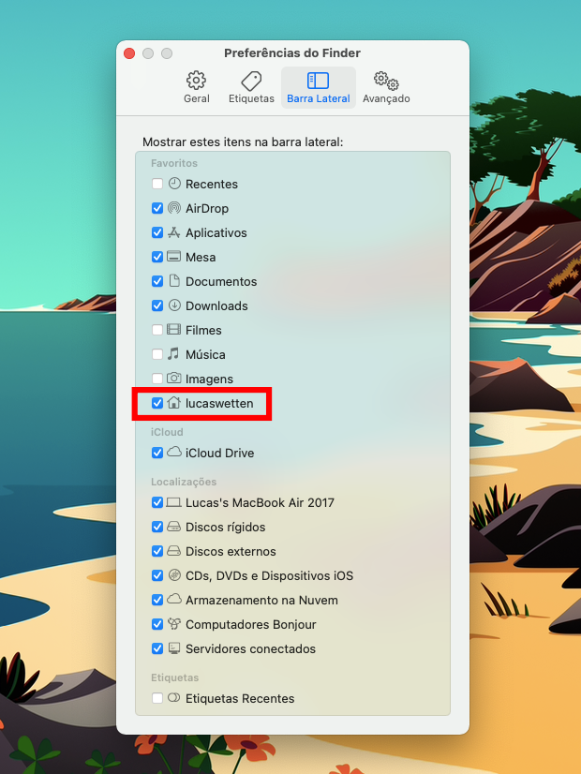Click the CDs, DVDs disc icon
The image size is (581, 774).
174,574
